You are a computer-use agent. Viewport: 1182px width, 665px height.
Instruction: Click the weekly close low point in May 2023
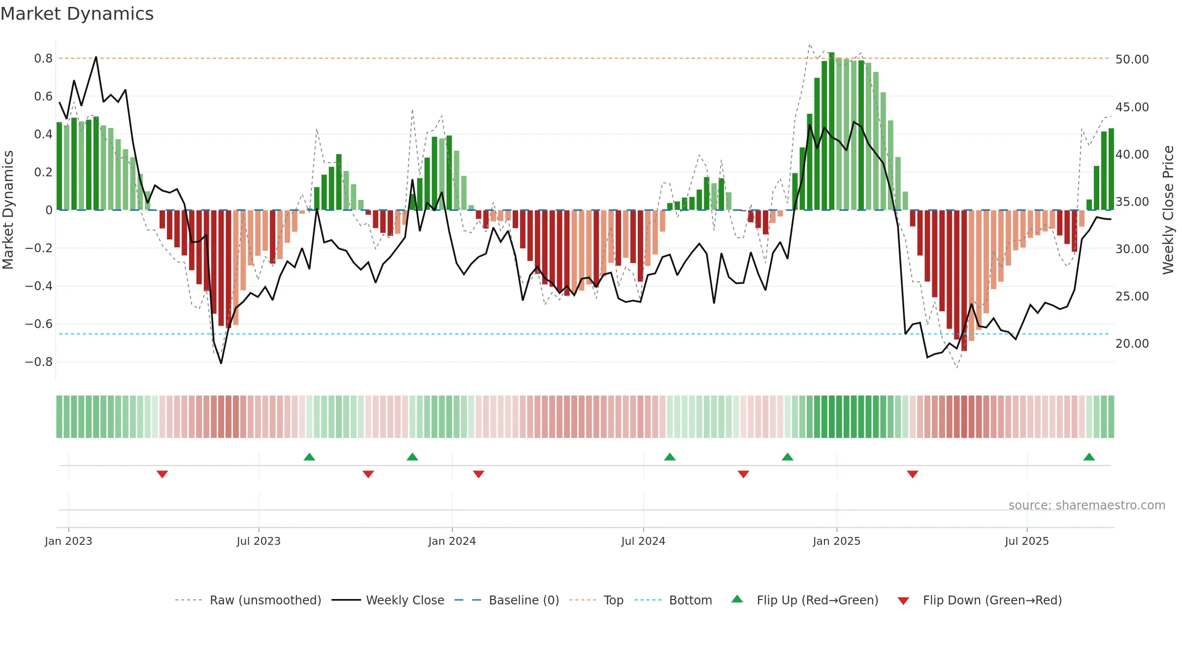coord(221,363)
